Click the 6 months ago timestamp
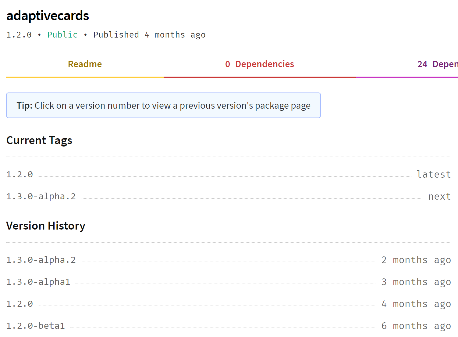 (416, 326)
